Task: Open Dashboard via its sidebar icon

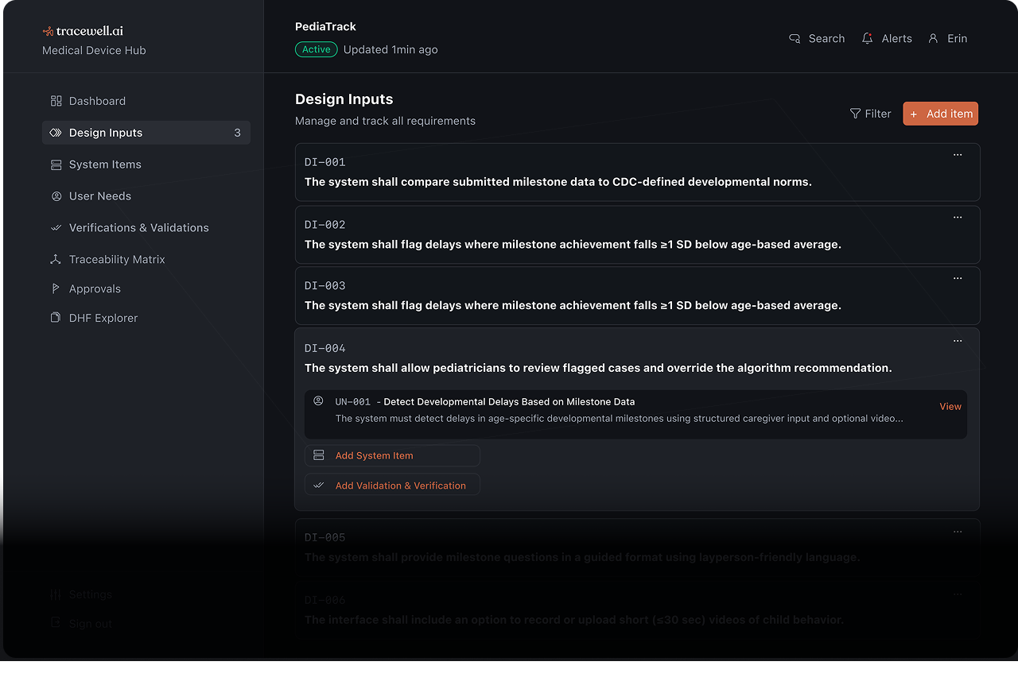Action: click(x=56, y=101)
